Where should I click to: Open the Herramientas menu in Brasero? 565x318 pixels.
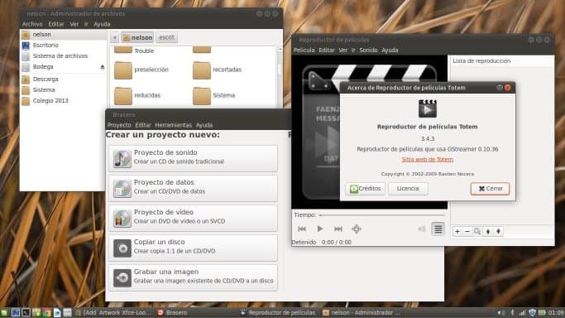point(174,125)
